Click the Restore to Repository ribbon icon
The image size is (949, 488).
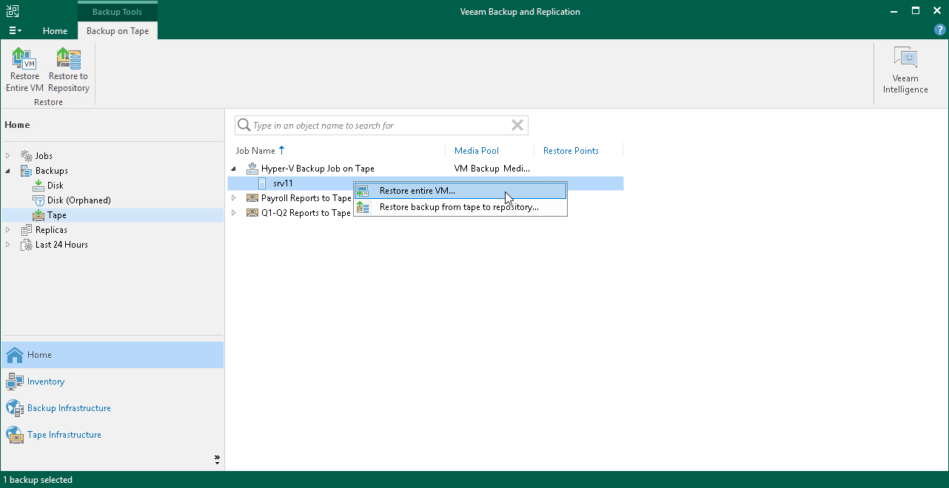[x=67, y=67]
